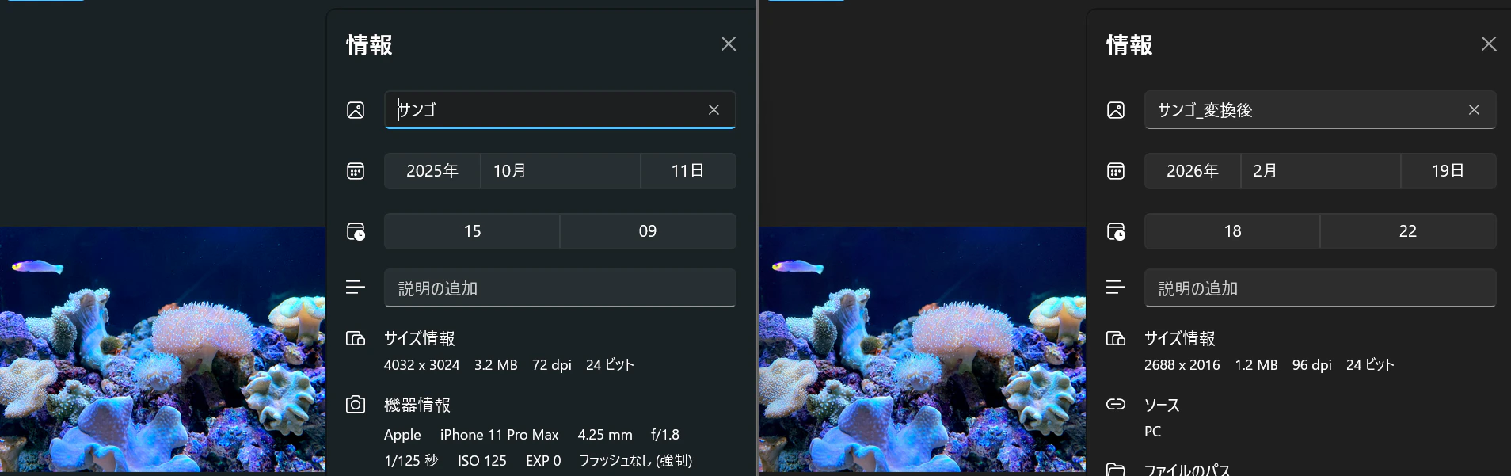Open the 19日 day selector
Image resolution: width=1511 pixels, height=476 pixels.
click(x=1448, y=171)
